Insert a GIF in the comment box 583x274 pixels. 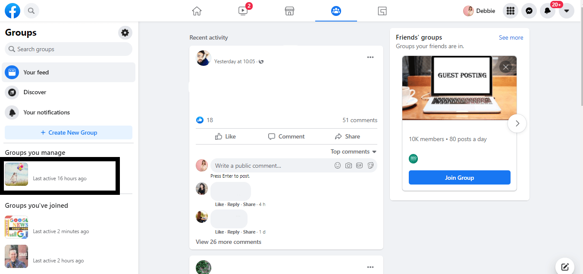359,165
